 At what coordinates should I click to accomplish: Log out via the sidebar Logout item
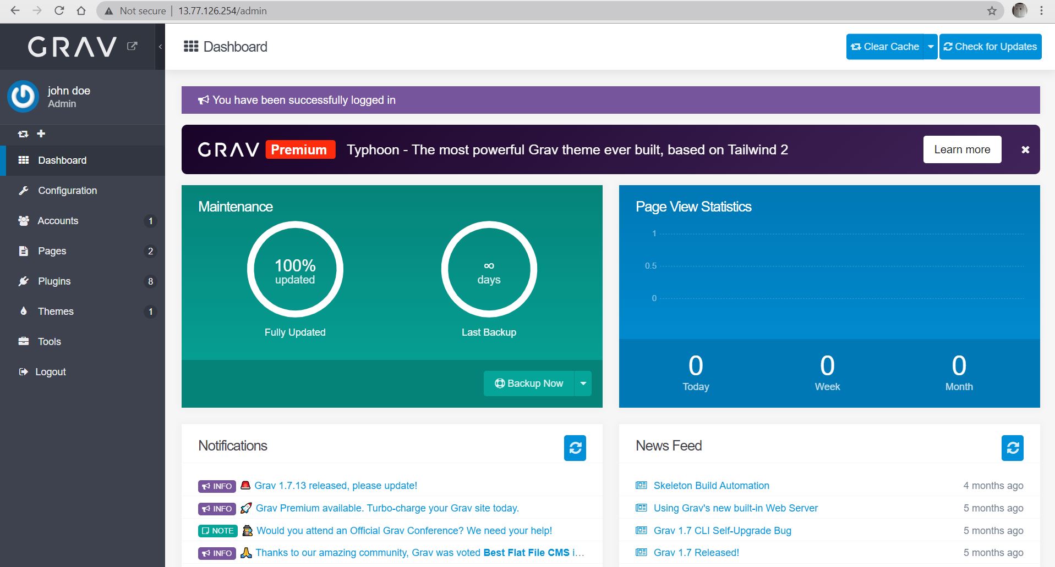tap(83, 372)
